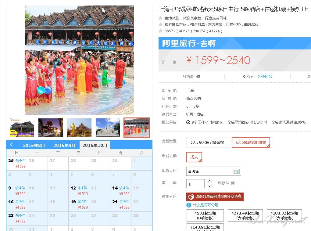Viewport: 311px width, 231px height.
Task: Pick the 21st with 余2件 remaining
Action: pyautogui.click(x=121, y=205)
